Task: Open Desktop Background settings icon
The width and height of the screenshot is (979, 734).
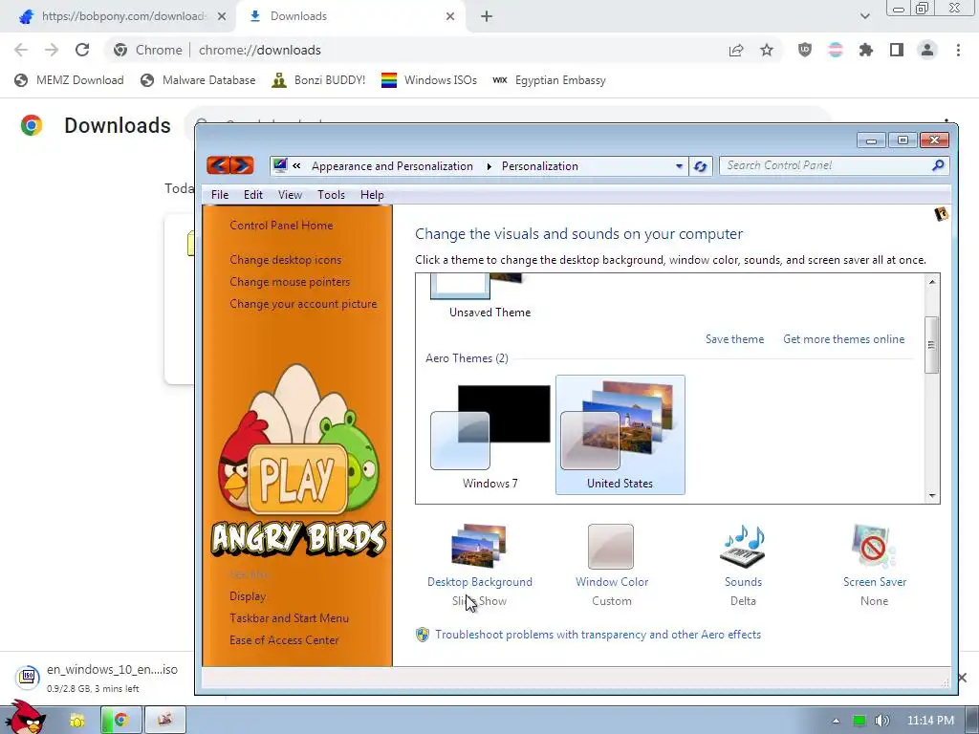Action: tap(480, 547)
